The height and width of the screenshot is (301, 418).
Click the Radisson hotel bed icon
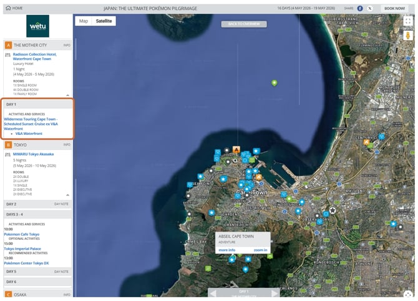coord(7,55)
